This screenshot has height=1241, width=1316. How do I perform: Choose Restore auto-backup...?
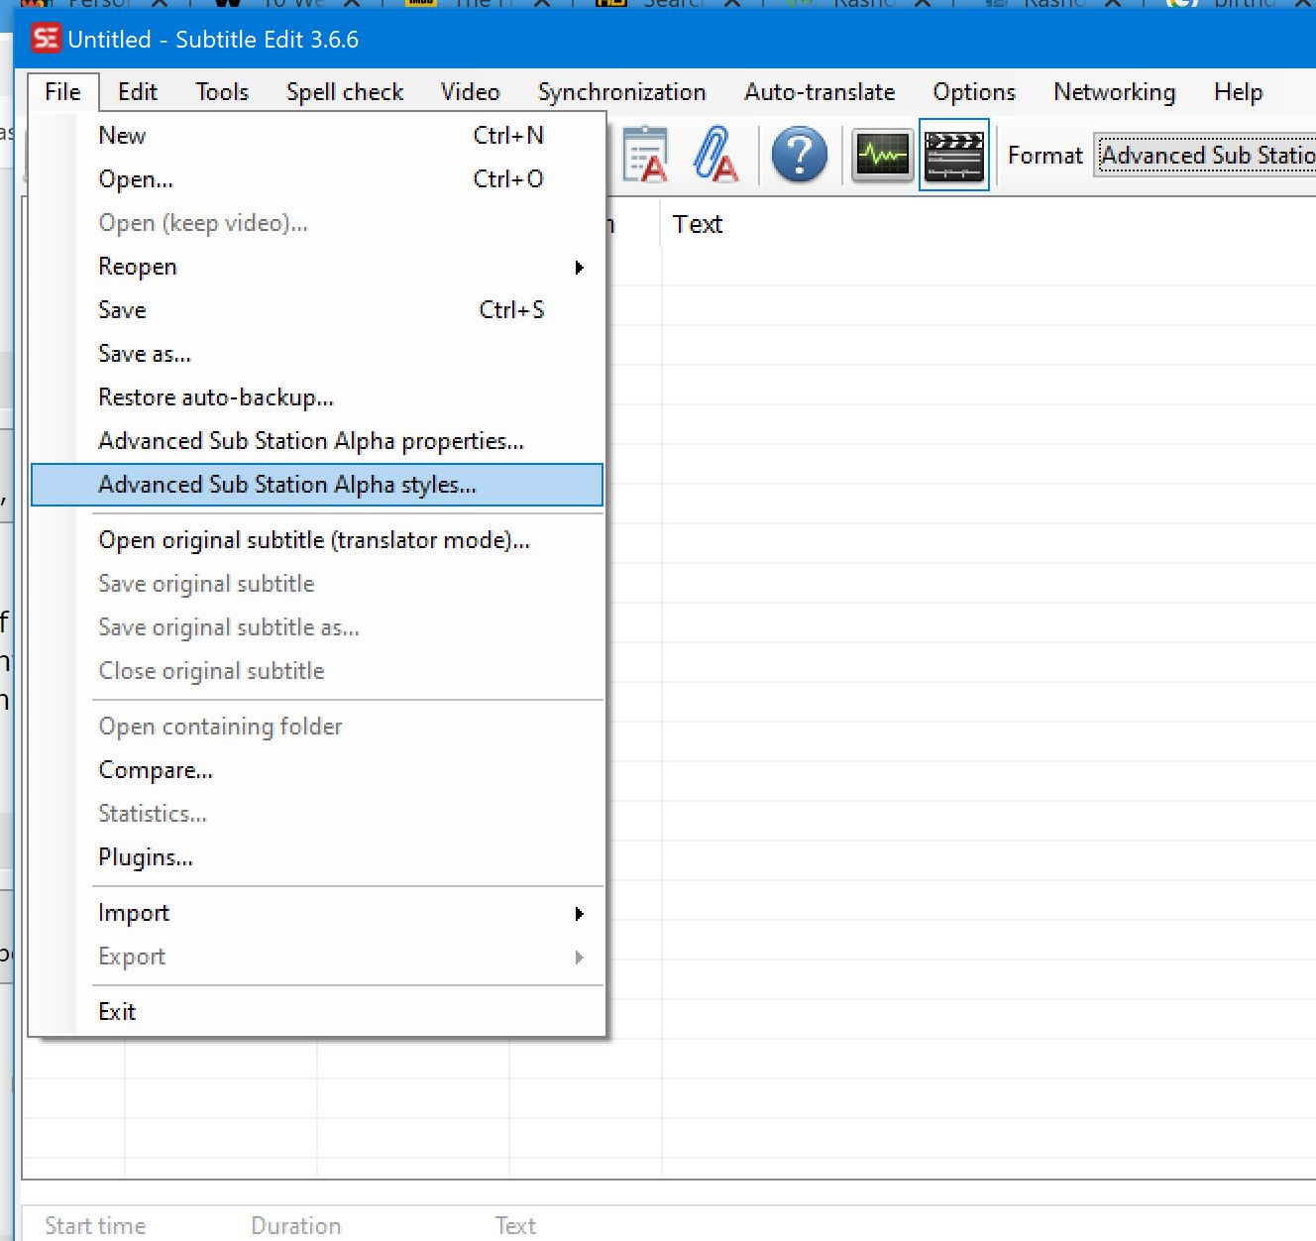tap(317, 397)
